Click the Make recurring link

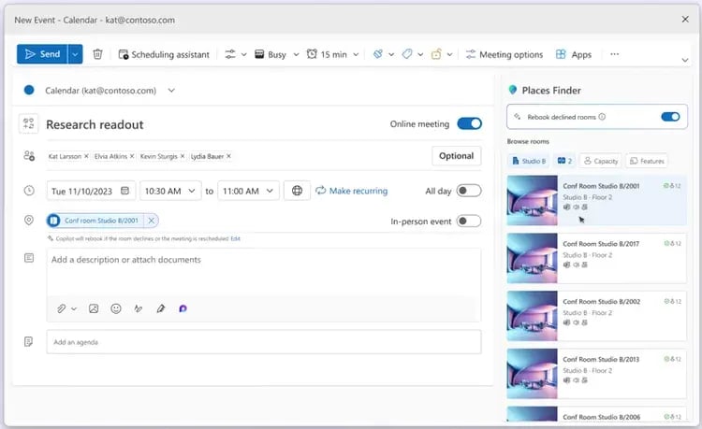pyautogui.click(x=351, y=191)
